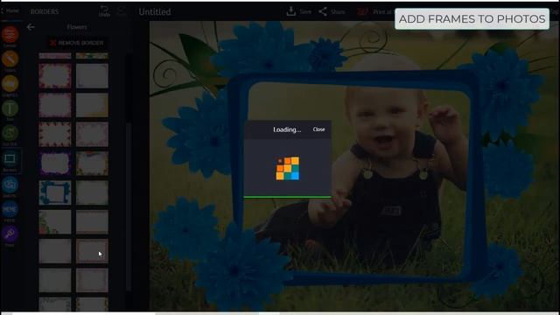This screenshot has width=560, height=315.
Task: Choose the blue flower frame thumbnail
Action: coord(55,192)
